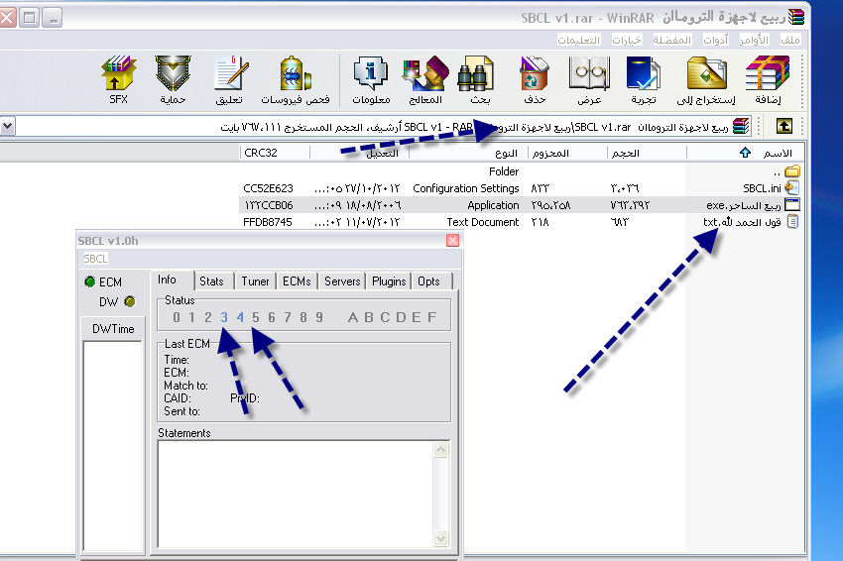843x561 pixels.
Task: Select the SBCL.ini file name
Action: (762, 188)
